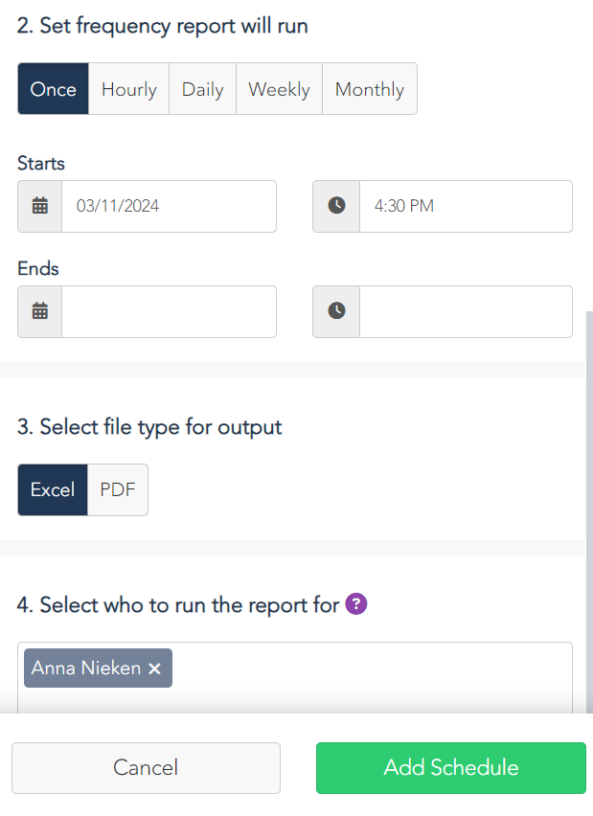Screen dimensions: 593x816
Task: Choose PDF as output file type
Action: tap(118, 489)
